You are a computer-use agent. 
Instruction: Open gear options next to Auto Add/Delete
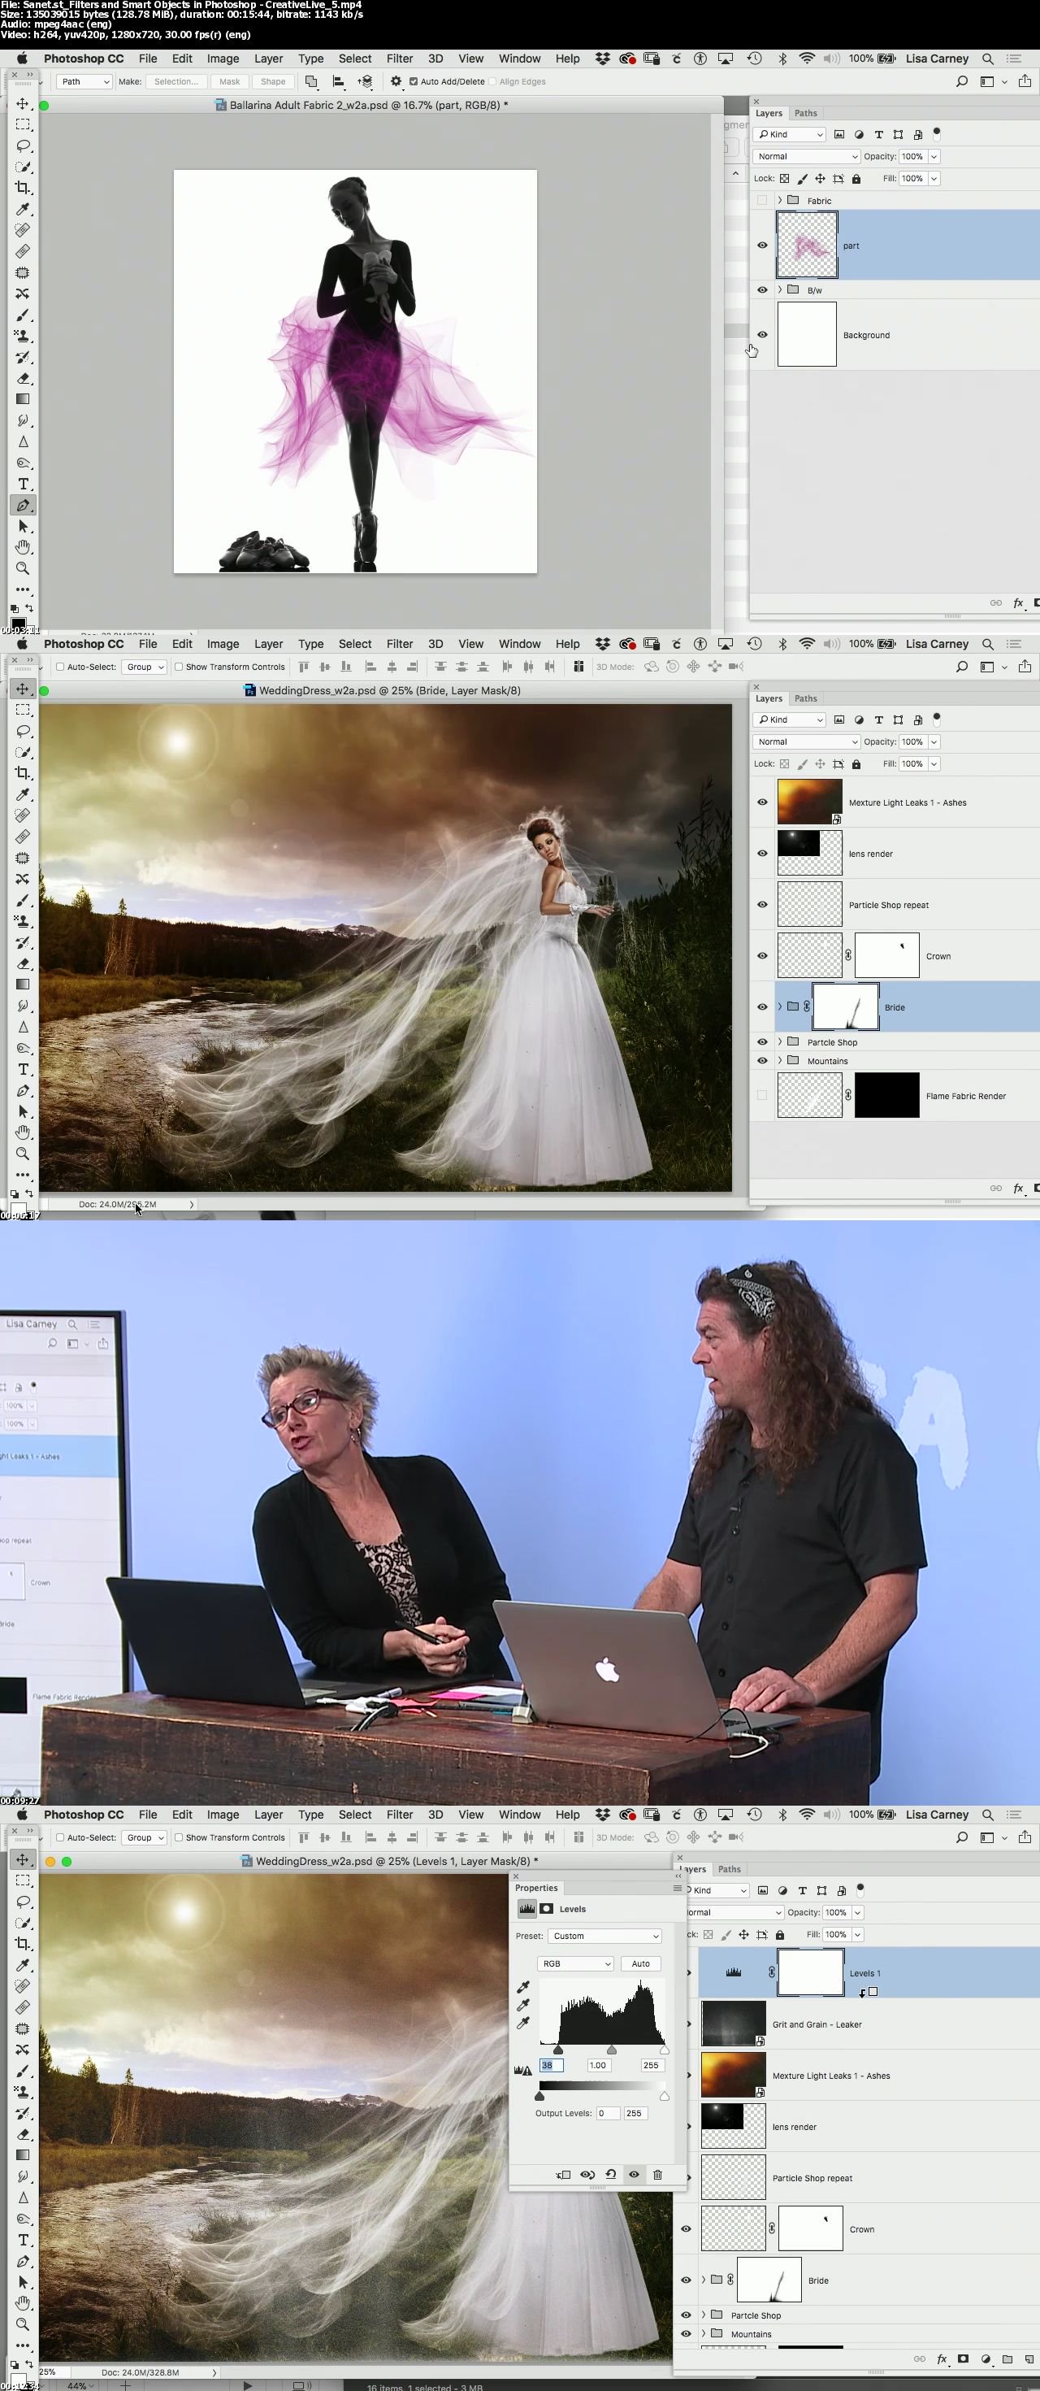(x=396, y=81)
